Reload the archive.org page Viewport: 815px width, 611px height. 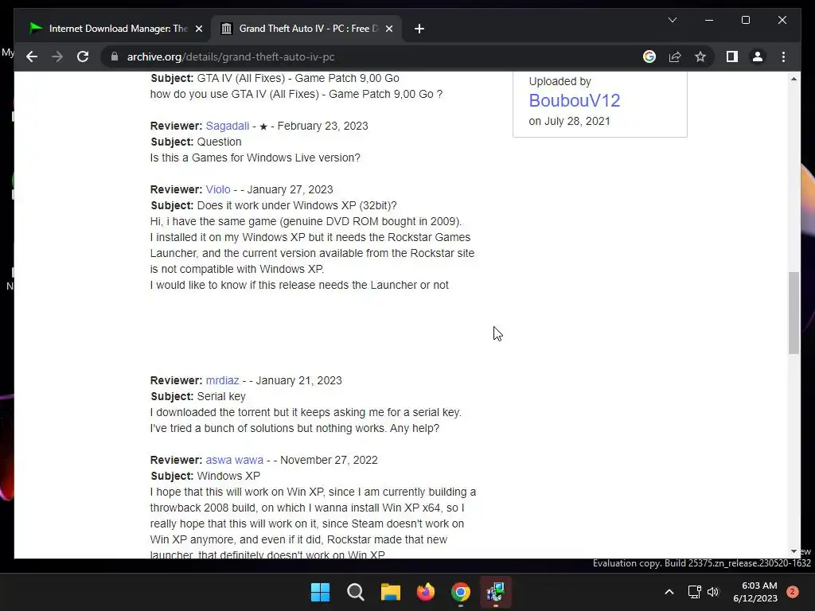tap(83, 56)
